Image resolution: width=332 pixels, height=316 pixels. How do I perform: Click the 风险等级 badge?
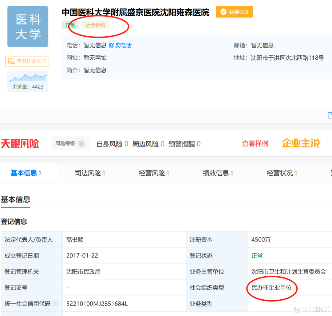point(71,143)
